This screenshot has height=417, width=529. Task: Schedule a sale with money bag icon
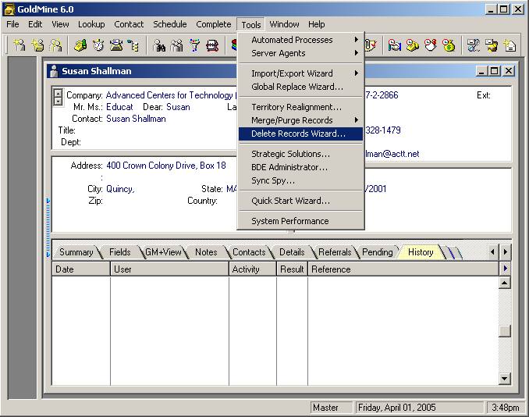pos(449,45)
